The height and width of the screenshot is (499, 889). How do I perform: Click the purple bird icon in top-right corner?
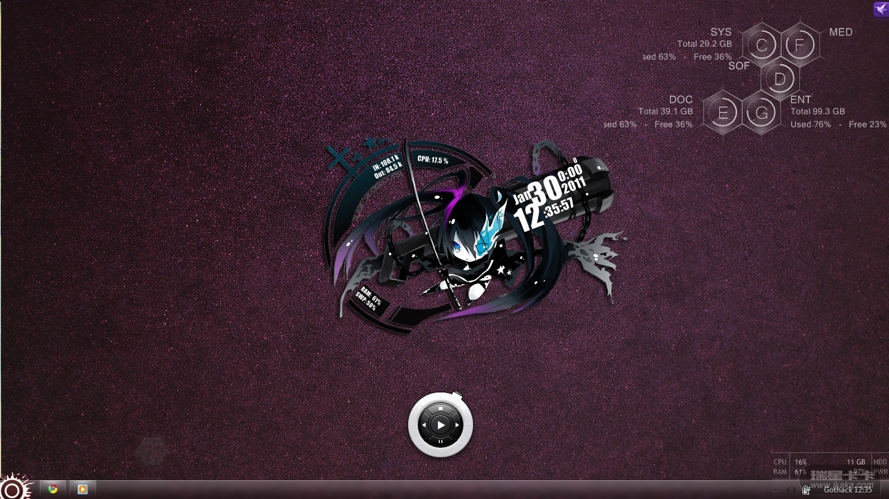[881, 8]
